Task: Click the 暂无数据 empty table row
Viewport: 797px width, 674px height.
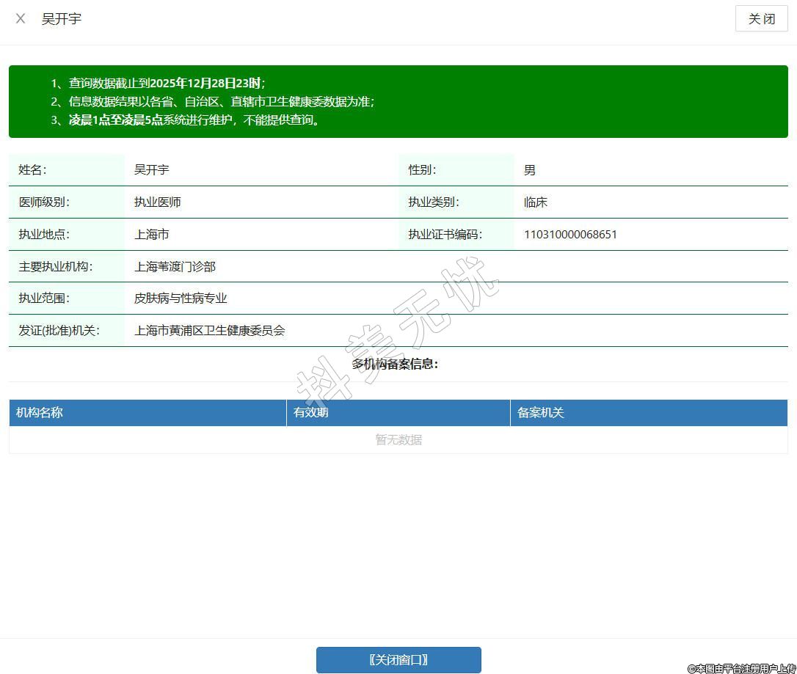Action: tap(398, 440)
